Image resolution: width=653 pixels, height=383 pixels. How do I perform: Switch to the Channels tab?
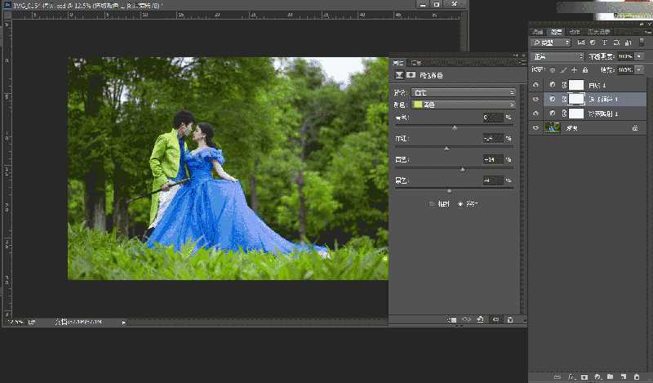575,31
